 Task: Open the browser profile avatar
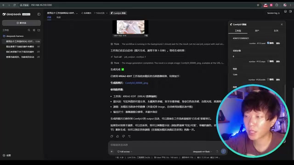click(285, 5)
